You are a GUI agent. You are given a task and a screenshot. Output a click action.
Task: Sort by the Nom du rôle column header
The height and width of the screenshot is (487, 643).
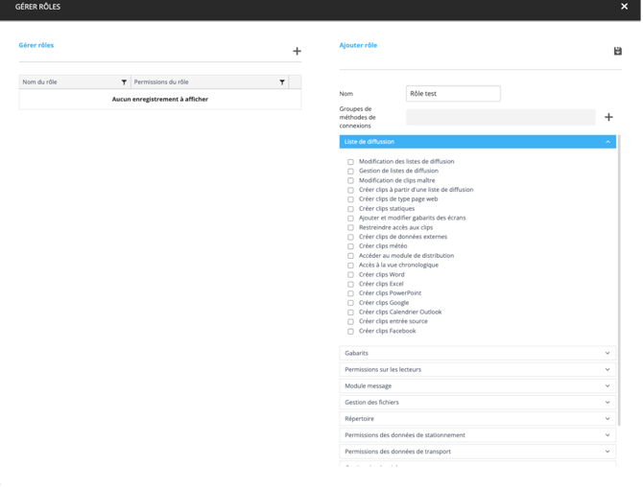click(39, 81)
